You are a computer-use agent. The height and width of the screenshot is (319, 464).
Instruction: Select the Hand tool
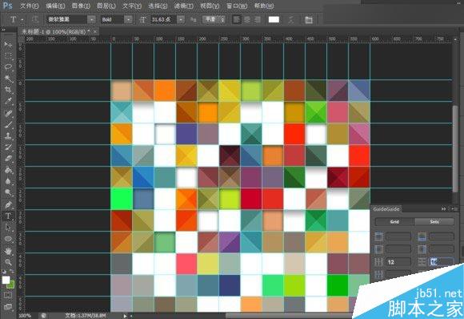tap(8, 251)
